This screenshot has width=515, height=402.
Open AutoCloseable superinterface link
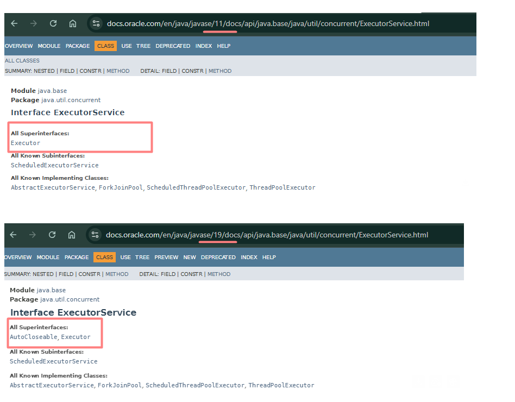[34, 337]
